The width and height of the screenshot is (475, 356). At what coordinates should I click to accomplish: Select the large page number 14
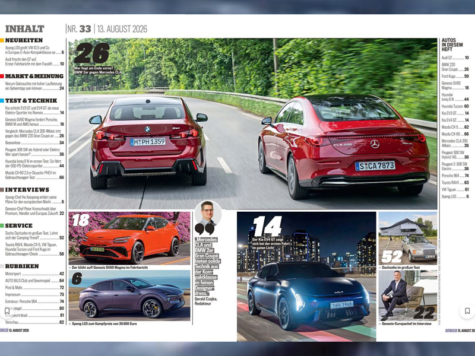(267, 226)
